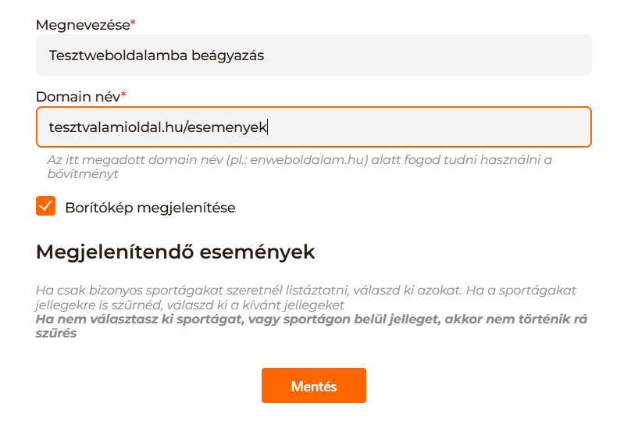
Task: Select the Megjelenítendő események heading
Action: (x=175, y=252)
